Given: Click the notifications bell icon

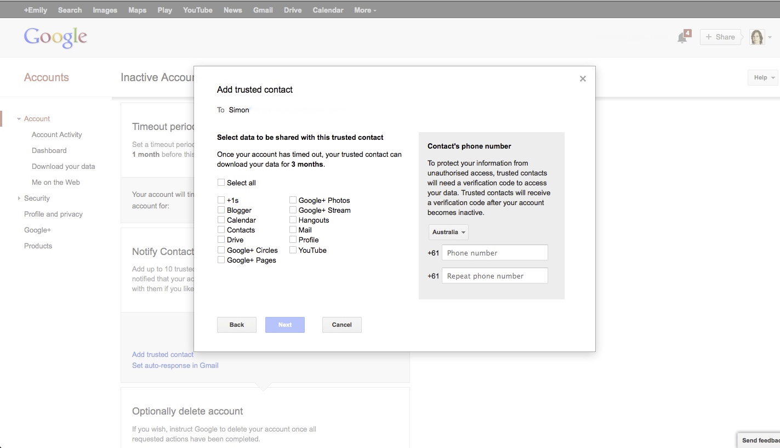Looking at the screenshot, I should (682, 37).
